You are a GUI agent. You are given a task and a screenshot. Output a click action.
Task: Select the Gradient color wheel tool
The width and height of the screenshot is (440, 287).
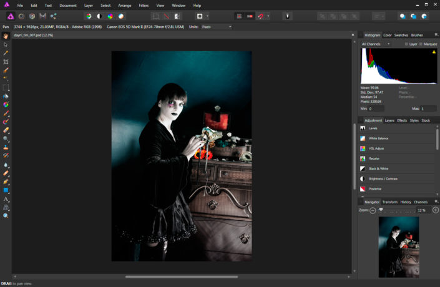coord(6,105)
